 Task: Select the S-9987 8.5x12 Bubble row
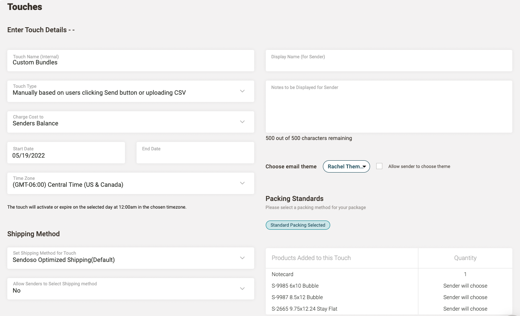(297, 297)
